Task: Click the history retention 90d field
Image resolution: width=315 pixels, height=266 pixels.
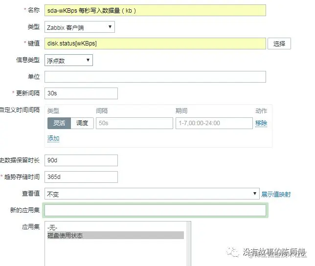Action: [81, 160]
